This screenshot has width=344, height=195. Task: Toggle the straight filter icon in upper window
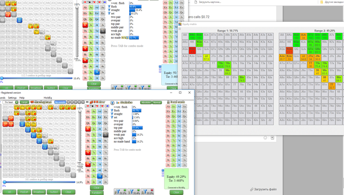point(109,10)
